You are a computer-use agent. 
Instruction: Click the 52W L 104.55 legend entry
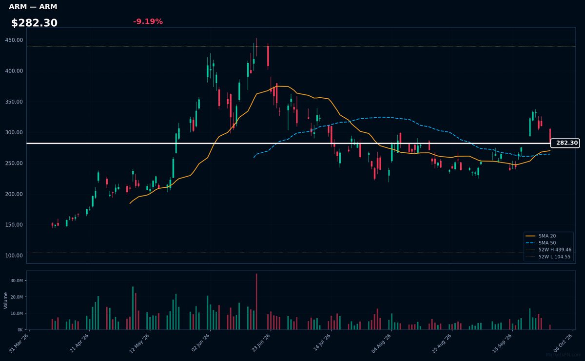549,256
